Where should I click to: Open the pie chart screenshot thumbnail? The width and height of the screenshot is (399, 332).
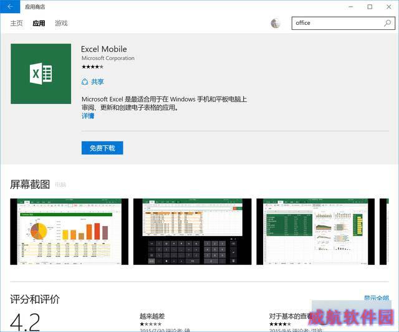pyautogui.click(x=69, y=232)
